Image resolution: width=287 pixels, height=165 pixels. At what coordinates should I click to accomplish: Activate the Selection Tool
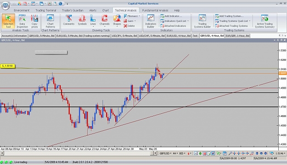click(8, 21)
